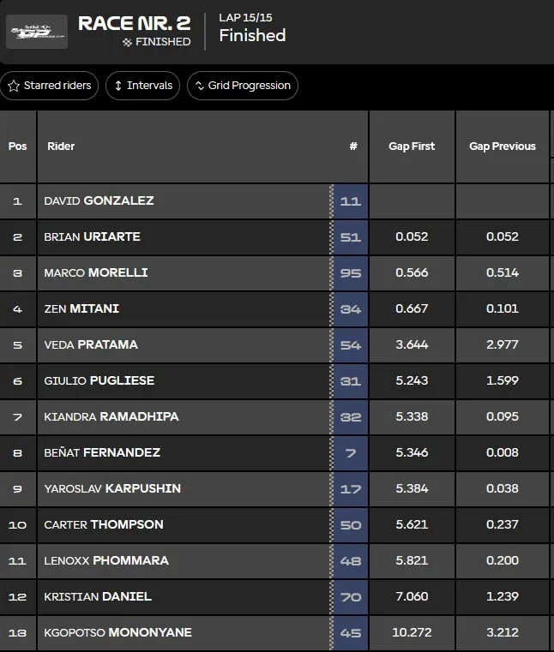This screenshot has height=652, width=554.
Task: Click the Red Bull Rookies Cup logo
Action: 37,32
